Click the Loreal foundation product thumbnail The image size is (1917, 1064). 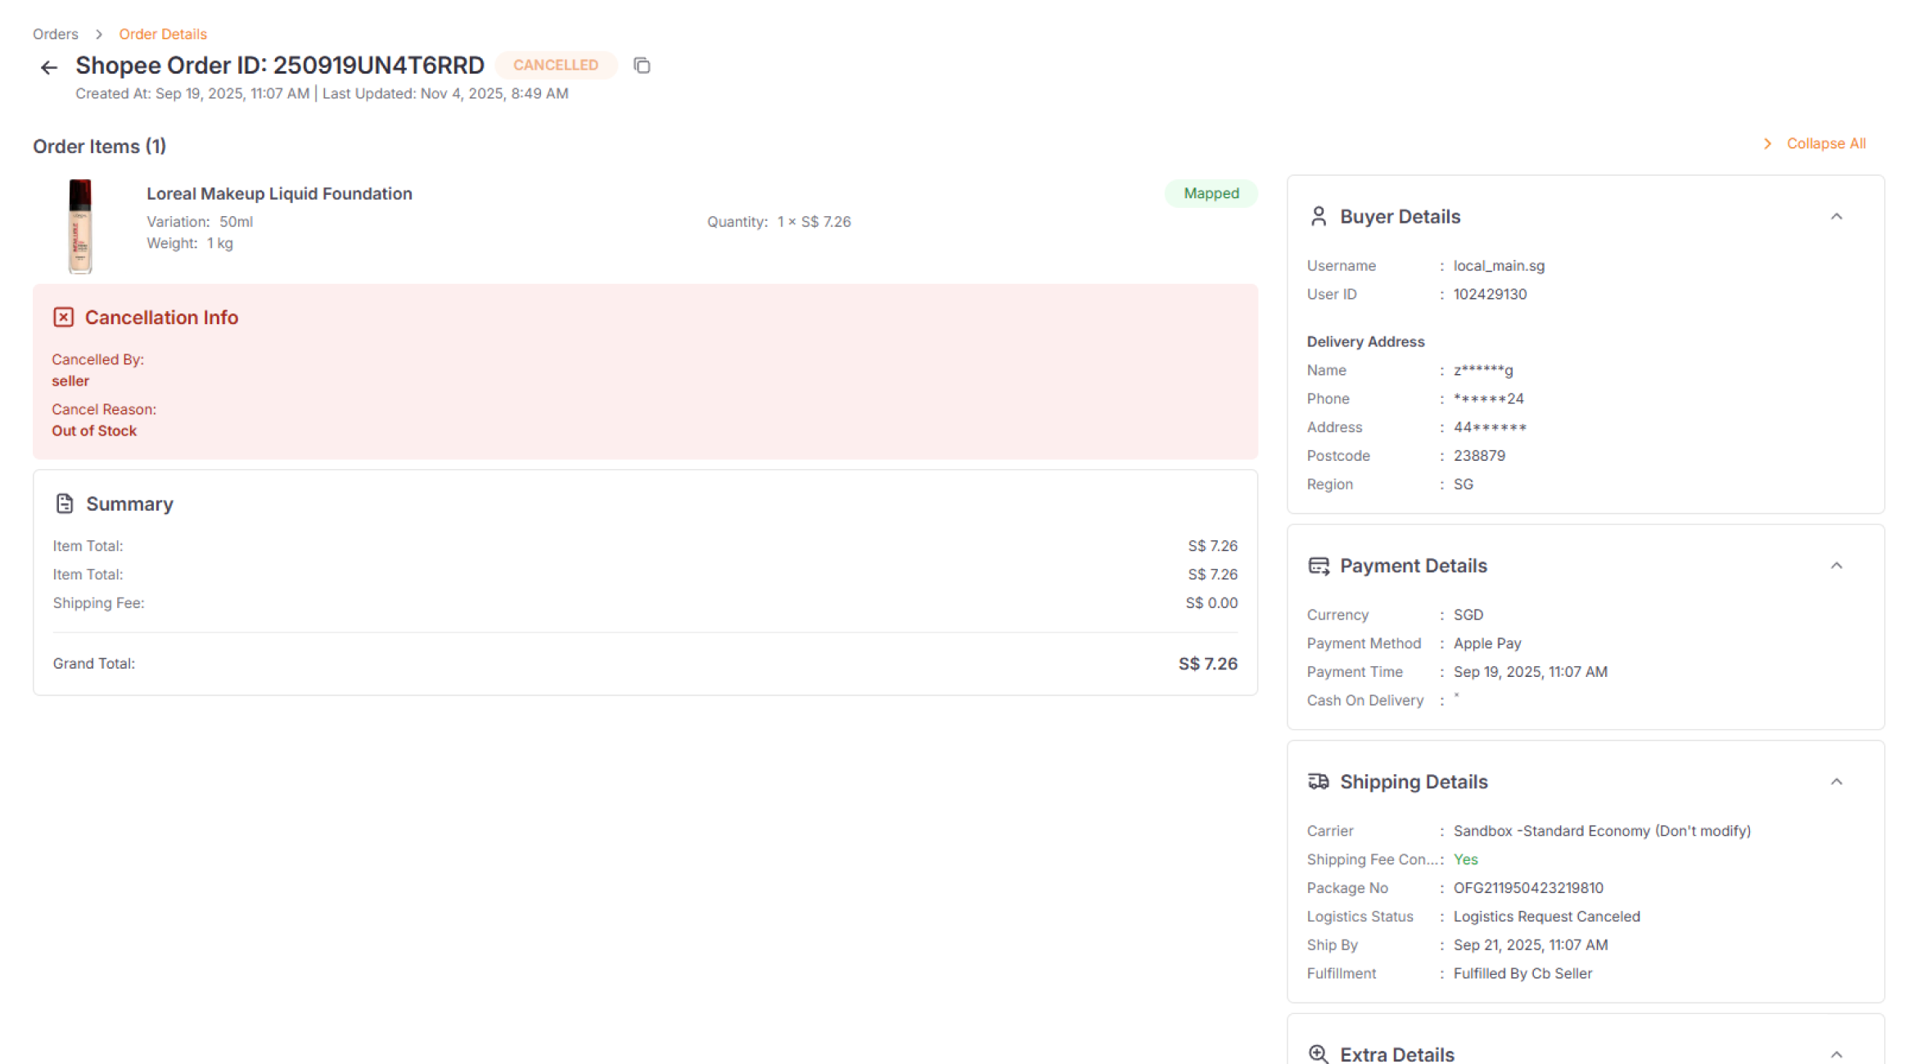pos(79,226)
